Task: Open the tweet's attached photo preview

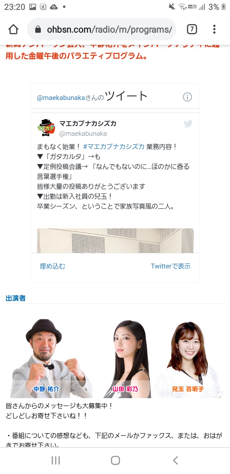Action: tap(115, 241)
